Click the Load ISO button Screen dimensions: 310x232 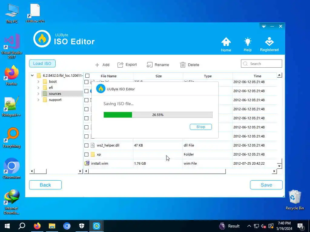point(42,63)
